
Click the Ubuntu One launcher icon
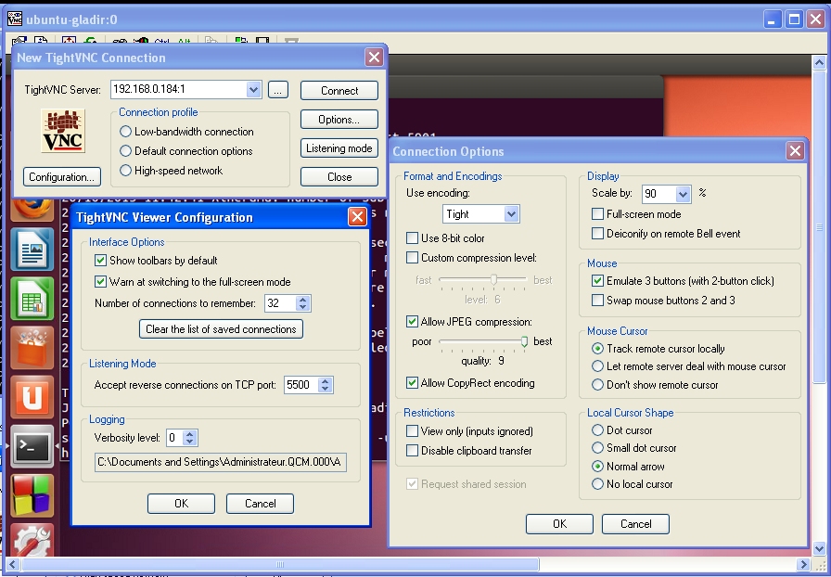(x=32, y=397)
